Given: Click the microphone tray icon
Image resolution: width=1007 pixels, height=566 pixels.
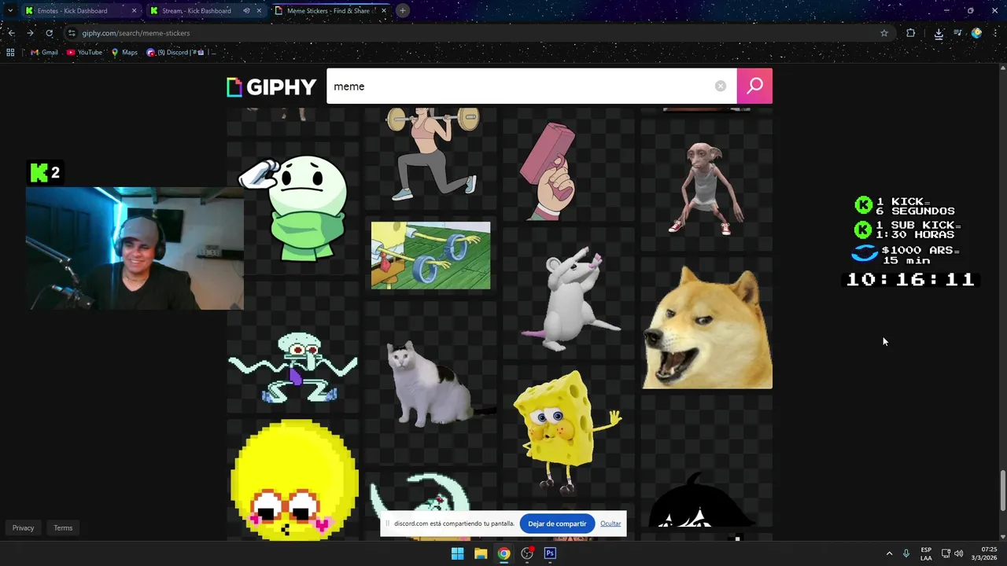Looking at the screenshot, I should point(906,553).
